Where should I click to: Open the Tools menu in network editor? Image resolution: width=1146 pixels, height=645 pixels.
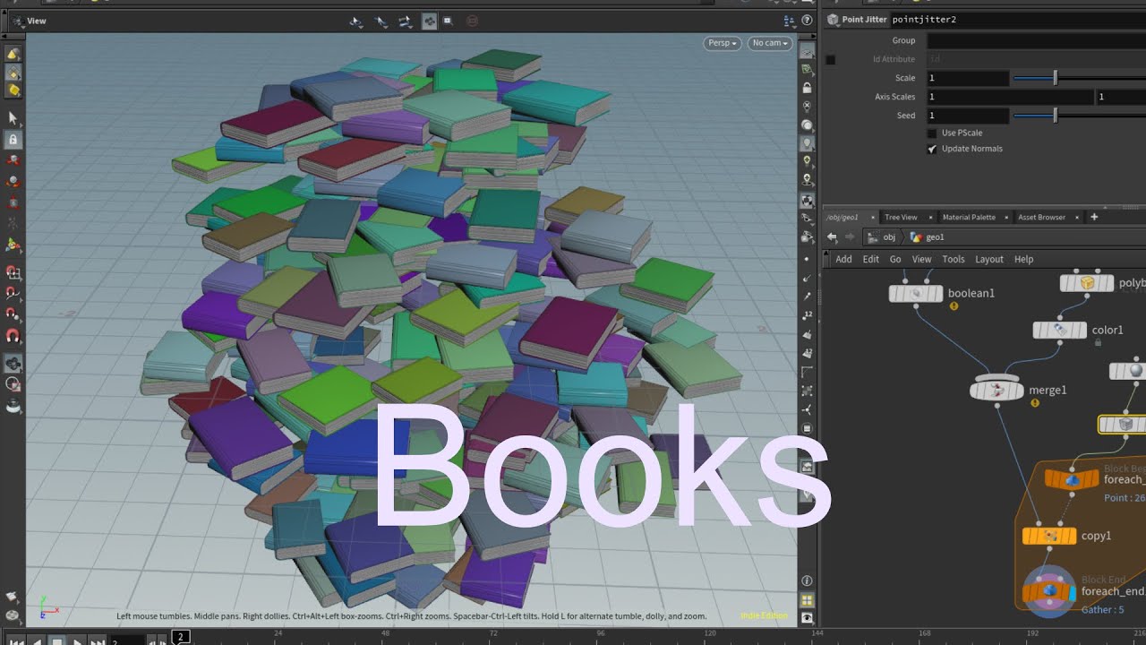pos(954,259)
